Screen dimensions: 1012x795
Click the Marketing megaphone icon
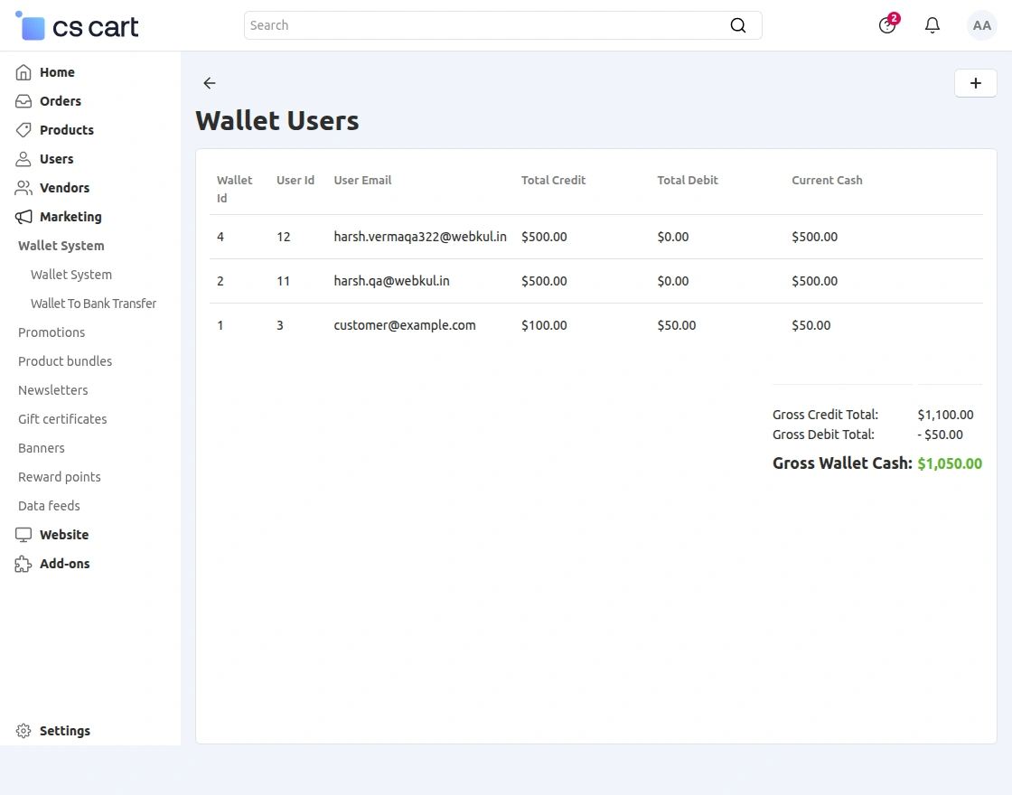[22, 217]
